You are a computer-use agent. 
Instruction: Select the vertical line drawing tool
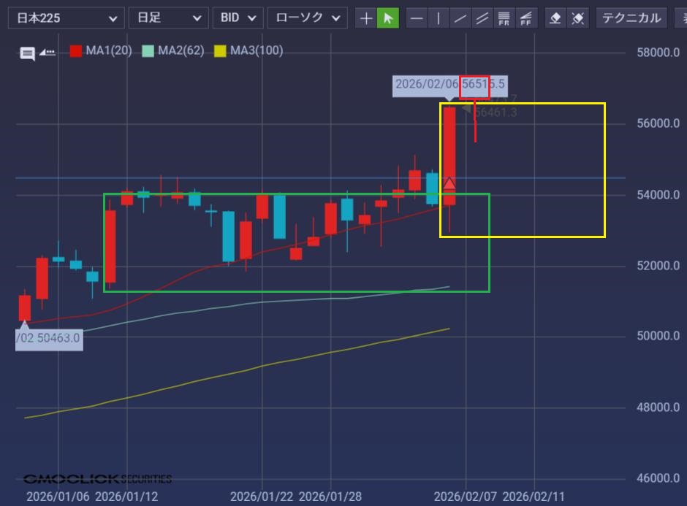pos(439,18)
